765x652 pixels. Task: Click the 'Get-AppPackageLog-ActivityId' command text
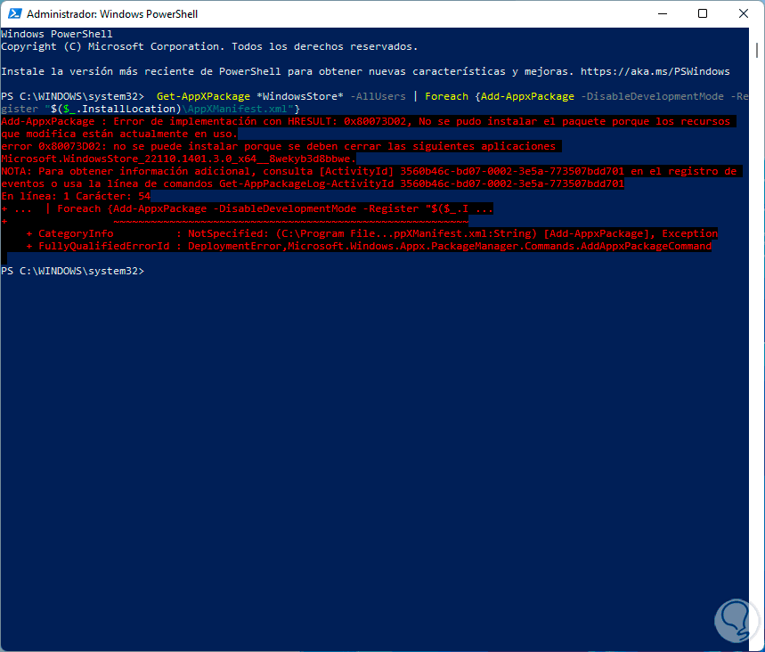coord(306,184)
